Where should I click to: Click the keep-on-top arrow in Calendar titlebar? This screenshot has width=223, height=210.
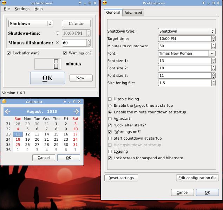(x=65, y=101)
